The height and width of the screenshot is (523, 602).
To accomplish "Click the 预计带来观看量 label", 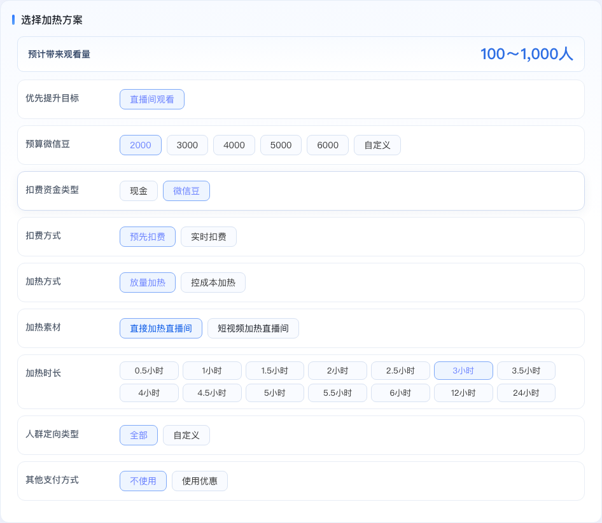I will [x=59, y=54].
